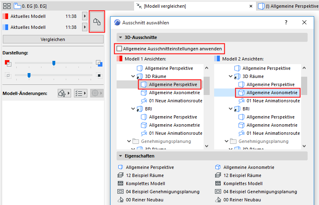
Task: Click the 00 Reiner Neubau icon under Model 1 properties
Action: click(x=120, y=199)
